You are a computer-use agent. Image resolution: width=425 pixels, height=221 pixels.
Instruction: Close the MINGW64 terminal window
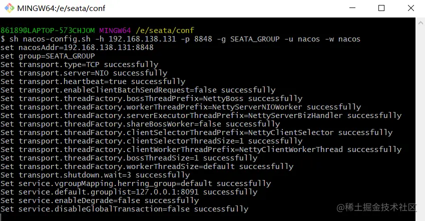(x=411, y=8)
